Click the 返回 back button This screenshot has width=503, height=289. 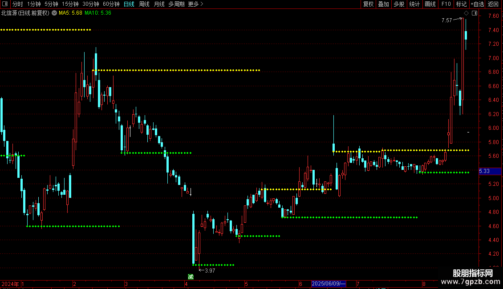click(x=493, y=4)
